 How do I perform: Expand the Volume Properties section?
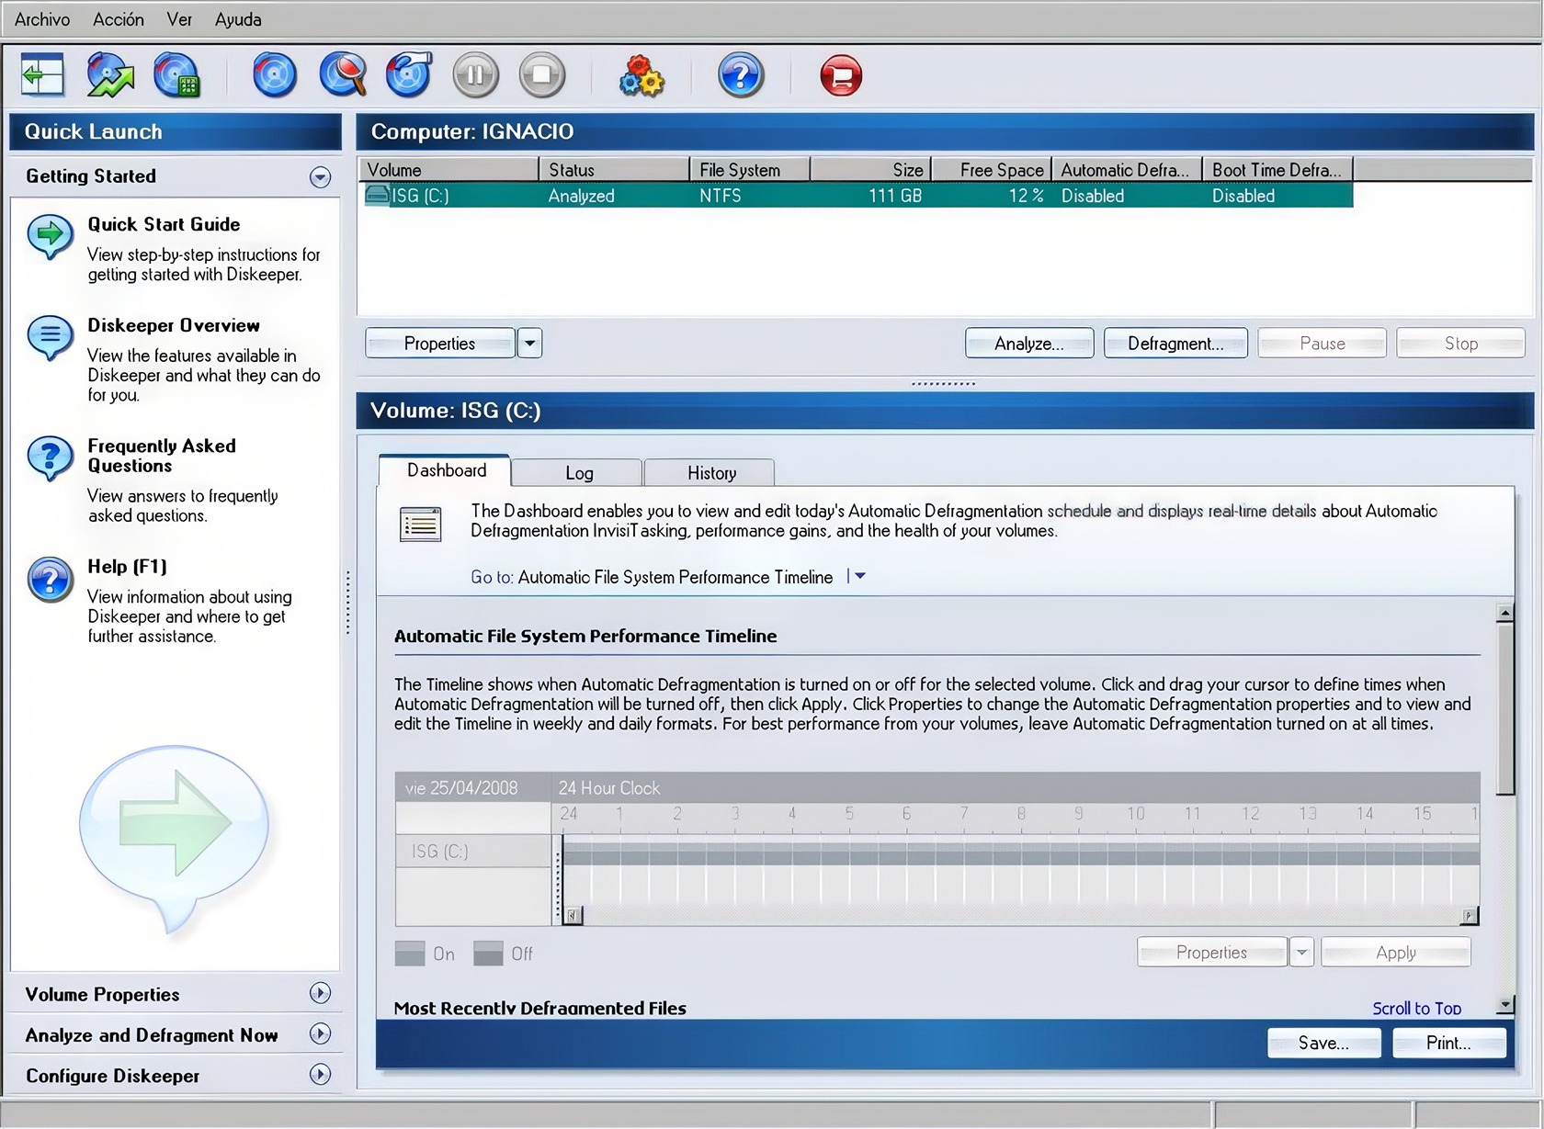(320, 993)
